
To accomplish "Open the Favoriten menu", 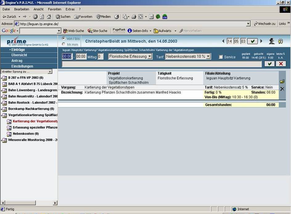I will 54,9.
